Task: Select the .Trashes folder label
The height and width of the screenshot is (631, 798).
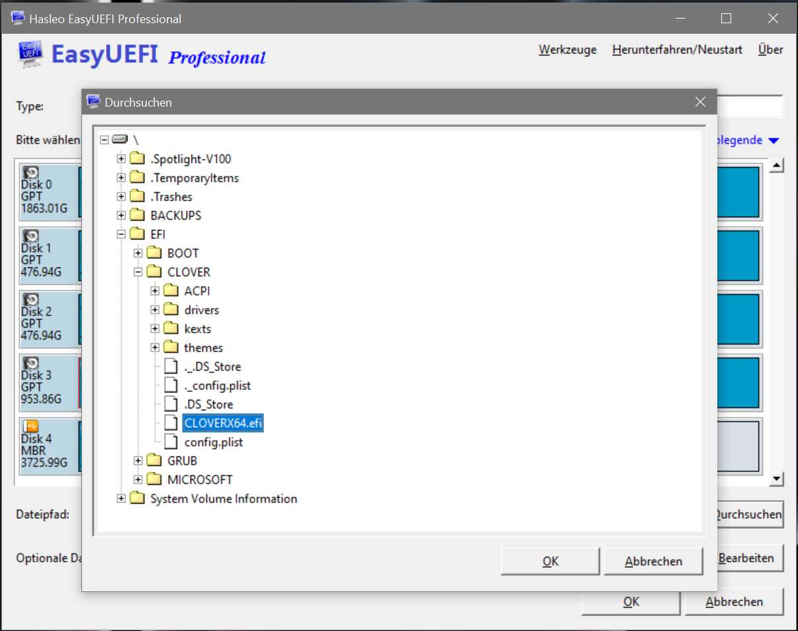Action: pyautogui.click(x=171, y=197)
